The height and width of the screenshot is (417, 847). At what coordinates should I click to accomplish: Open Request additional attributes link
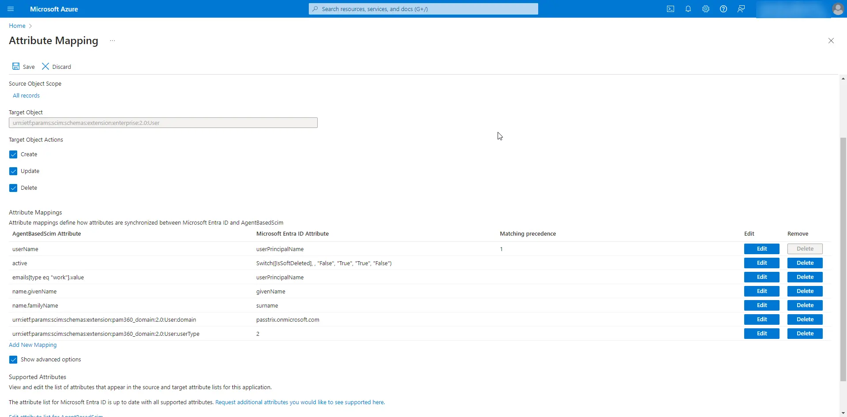coord(300,402)
